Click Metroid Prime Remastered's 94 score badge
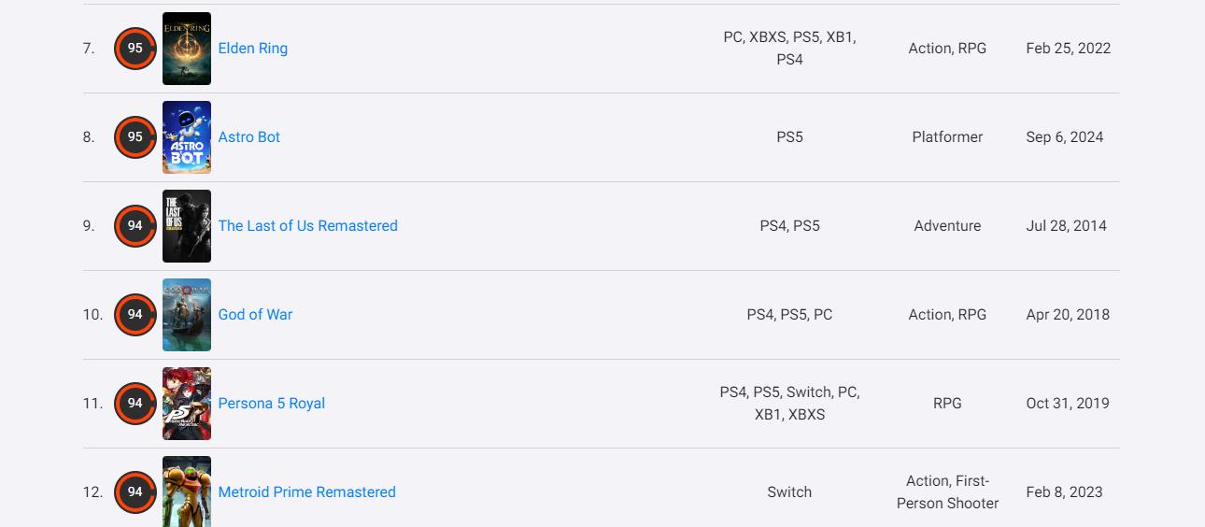This screenshot has width=1205, height=527. click(x=135, y=492)
